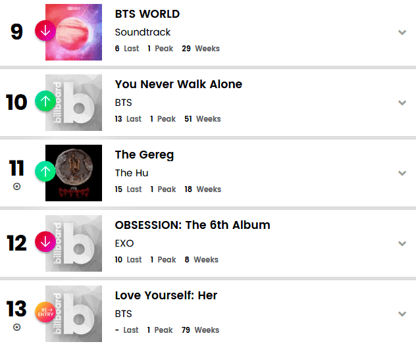Image resolution: width=416 pixels, height=346 pixels.
Task: Expand the You Never Walk Alone row
Action: 402,103
